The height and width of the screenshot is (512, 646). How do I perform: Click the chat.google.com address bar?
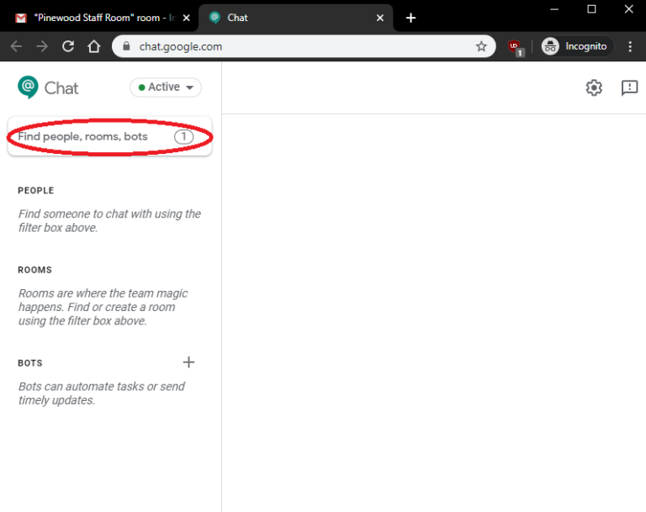(x=294, y=47)
